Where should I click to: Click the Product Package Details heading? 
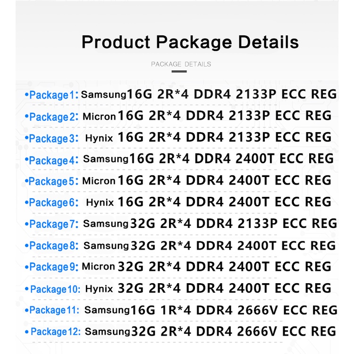click(190, 42)
